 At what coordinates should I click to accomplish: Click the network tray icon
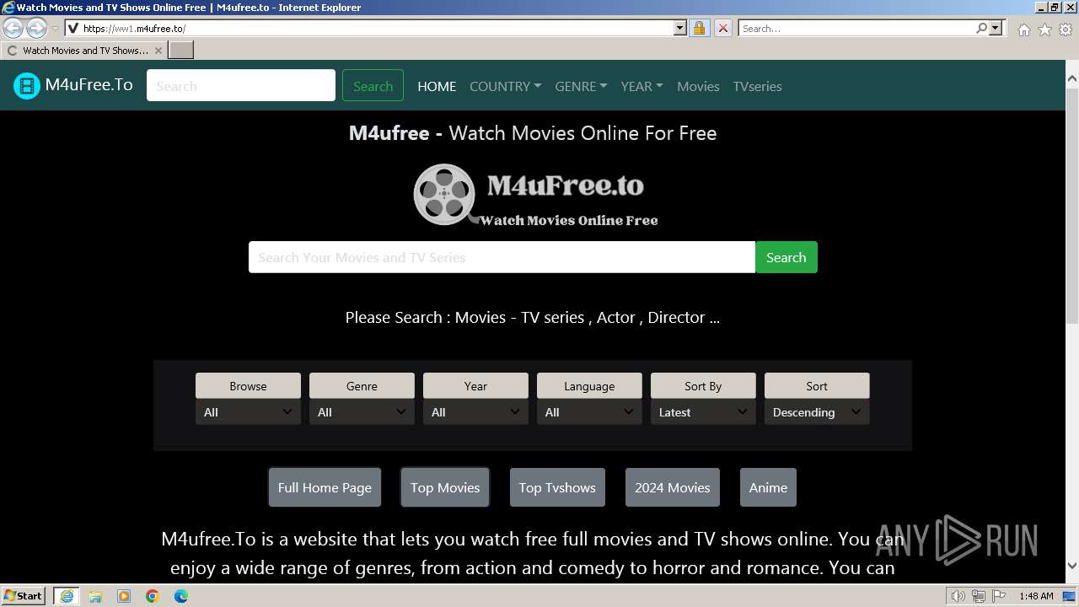(x=979, y=596)
